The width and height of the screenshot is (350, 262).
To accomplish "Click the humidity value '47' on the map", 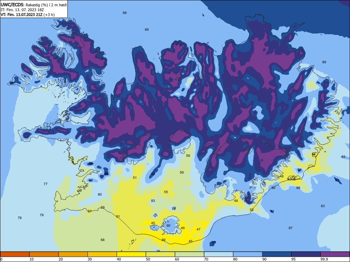I will pyautogui.click(x=198, y=229).
